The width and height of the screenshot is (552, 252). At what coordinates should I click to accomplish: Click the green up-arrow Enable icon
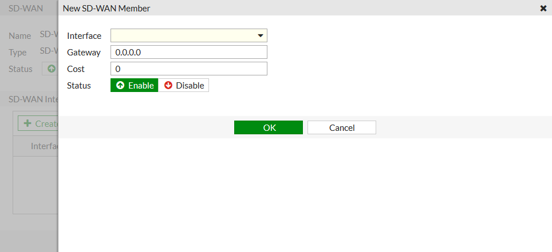coord(120,86)
